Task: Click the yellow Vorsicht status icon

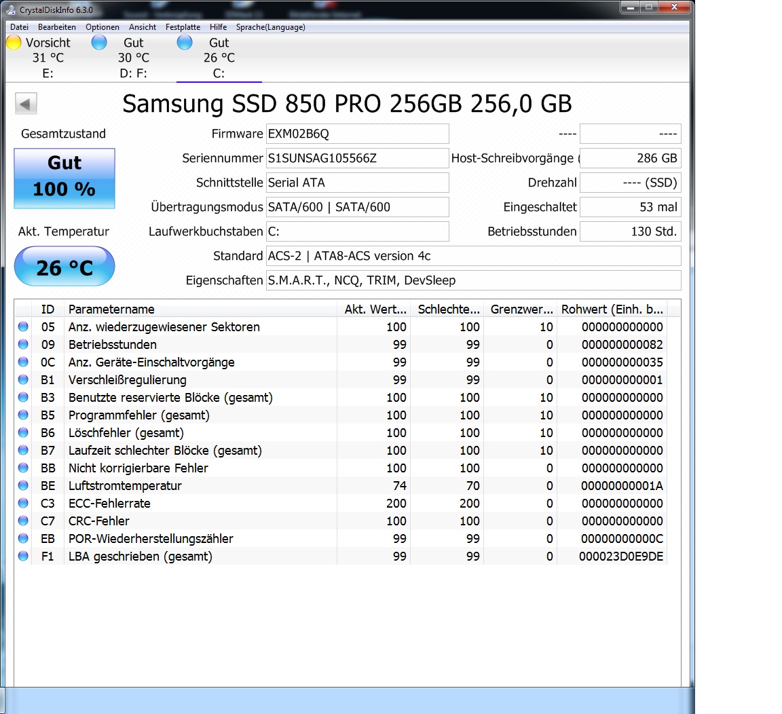Action: (14, 43)
